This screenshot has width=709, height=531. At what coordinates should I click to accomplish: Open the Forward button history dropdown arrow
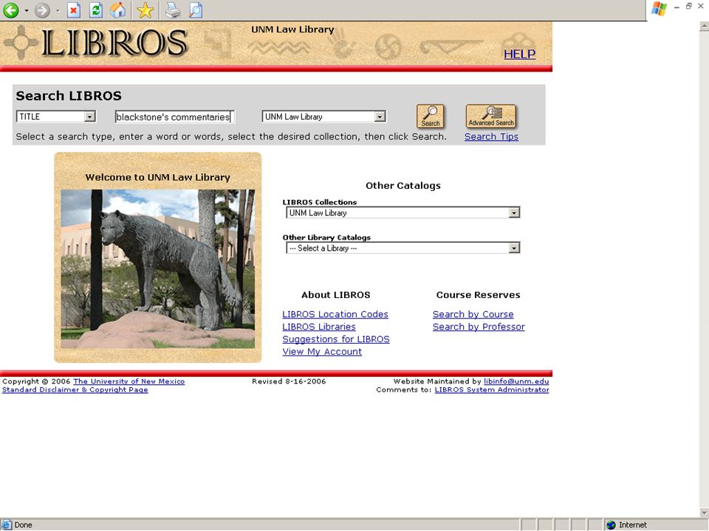(58, 10)
